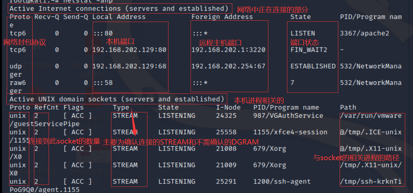The width and height of the screenshot is (413, 193).
Task: Click the "udp" protocol entry
Action: [16, 66]
